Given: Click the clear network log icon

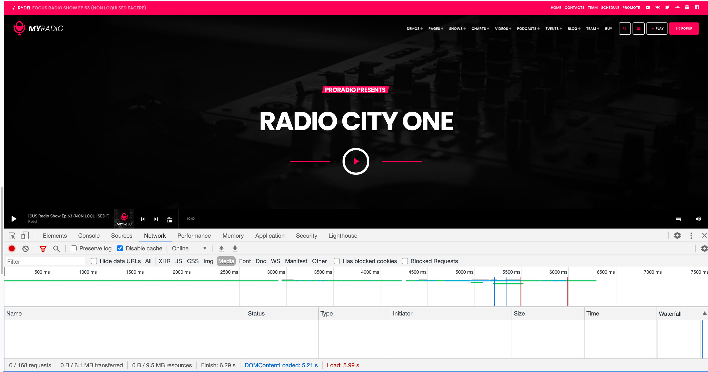Looking at the screenshot, I should pos(25,248).
